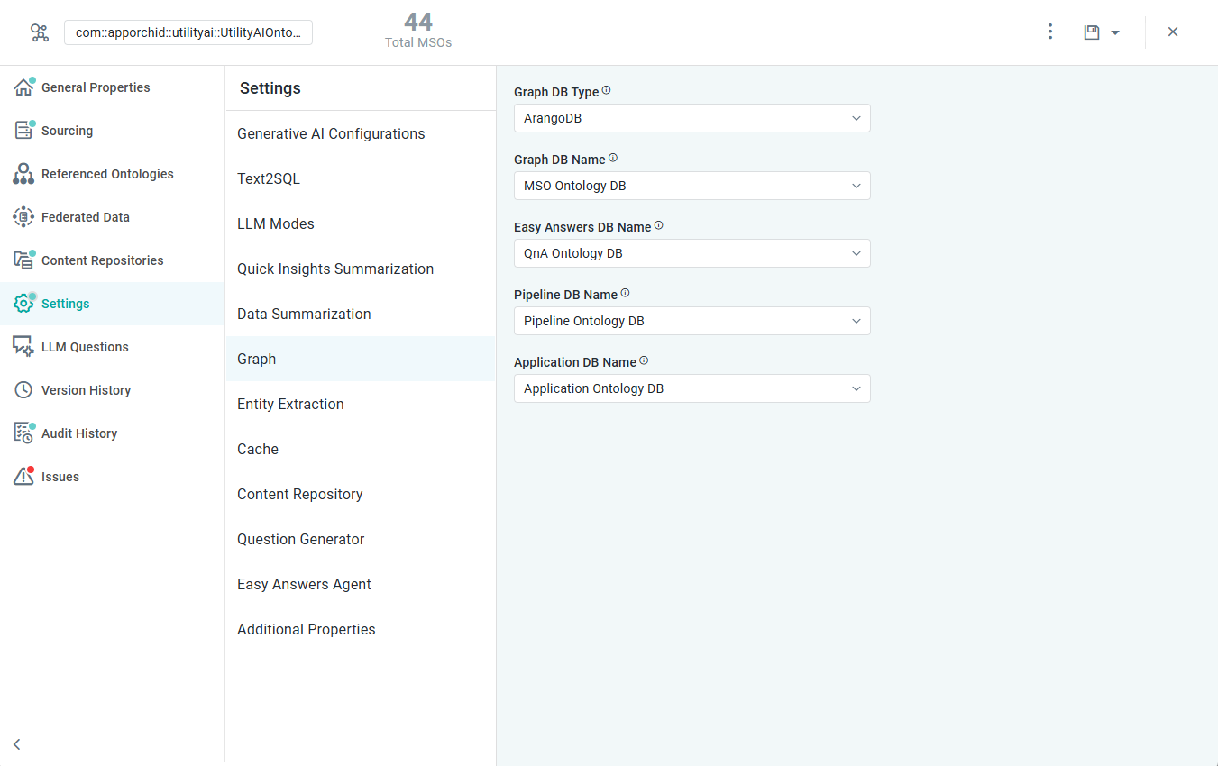Click the Sourcing sidebar icon

23,131
